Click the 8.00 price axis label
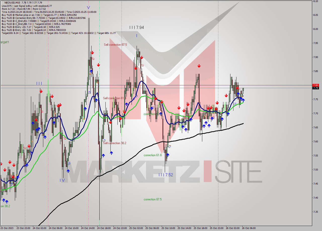Image resolution: width=322 pixels, height=231 pixels. click(316, 29)
